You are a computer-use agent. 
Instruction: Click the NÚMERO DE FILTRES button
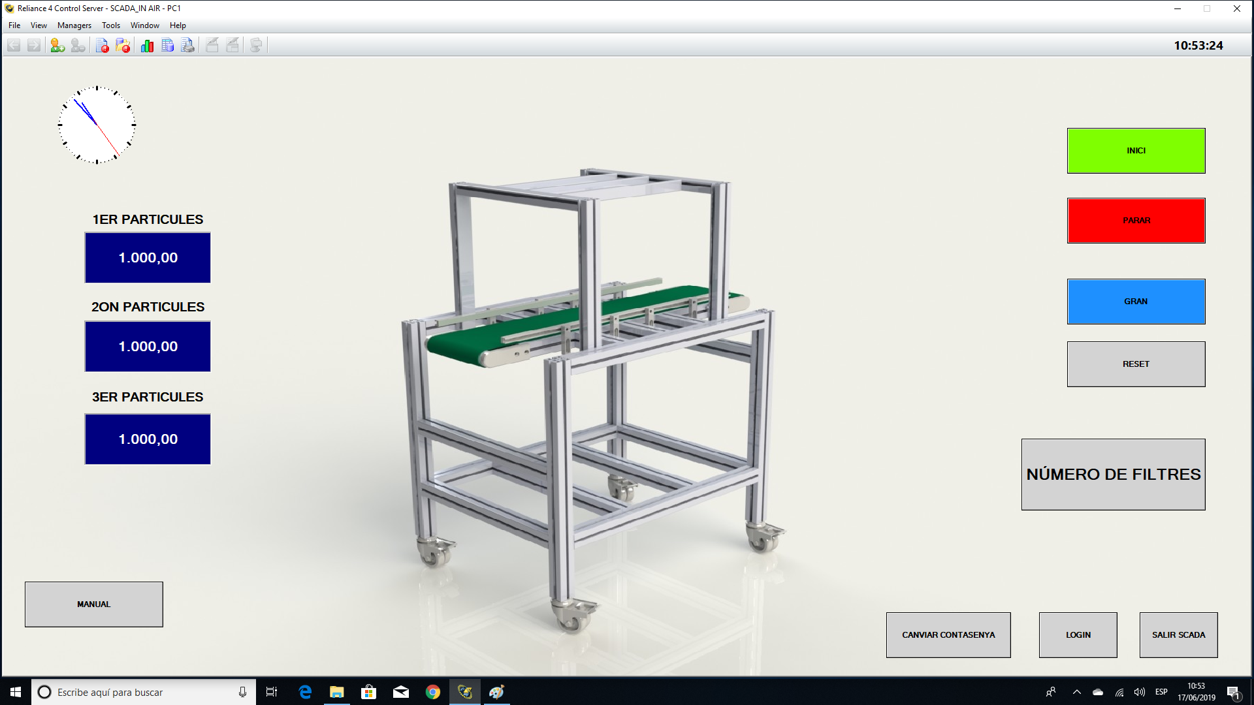1113,475
